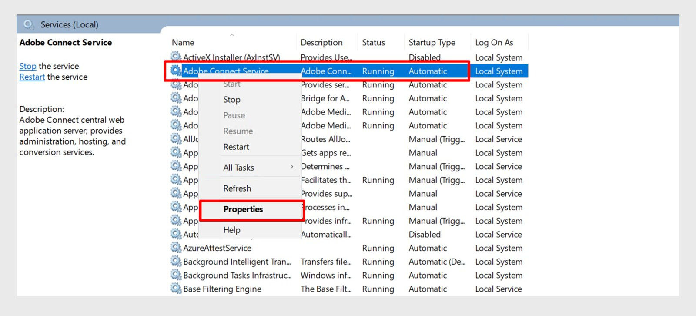696x316 pixels.
Task: Click 'Determines ...' description cell
Action: 325,166
